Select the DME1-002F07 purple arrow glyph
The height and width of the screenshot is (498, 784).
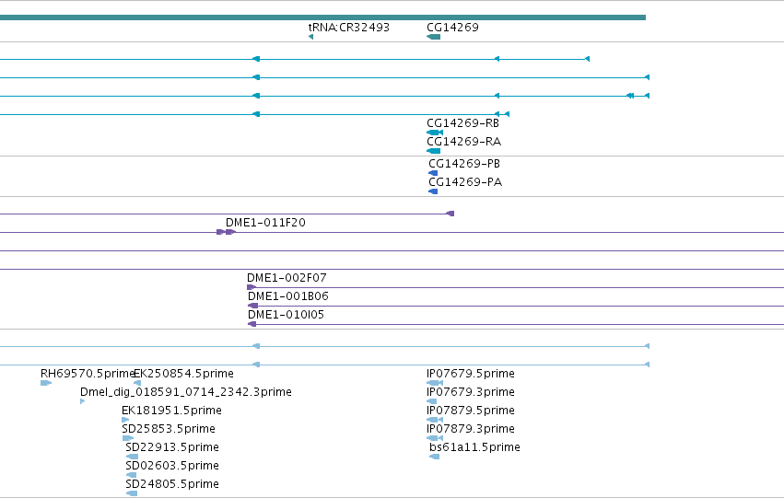click(x=252, y=288)
